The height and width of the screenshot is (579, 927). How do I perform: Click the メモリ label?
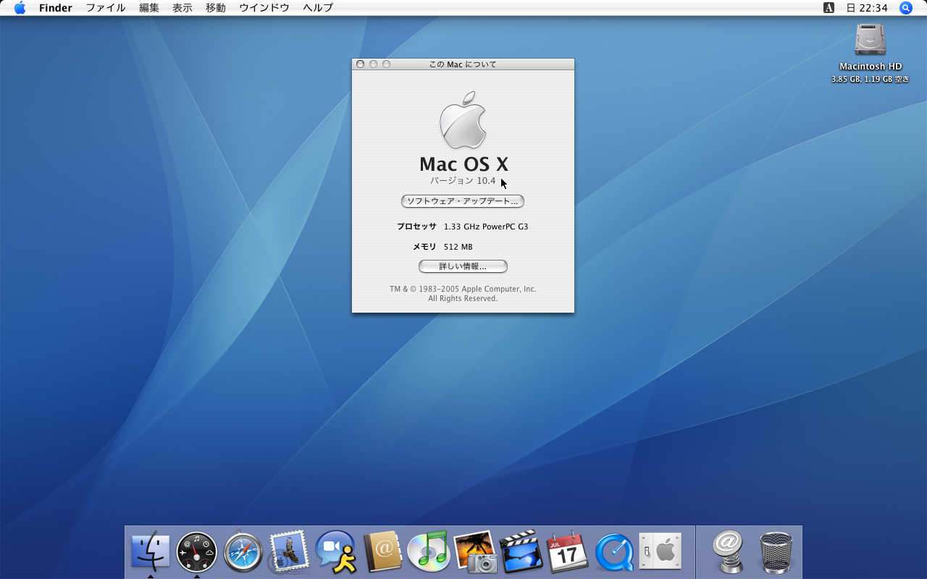click(424, 247)
